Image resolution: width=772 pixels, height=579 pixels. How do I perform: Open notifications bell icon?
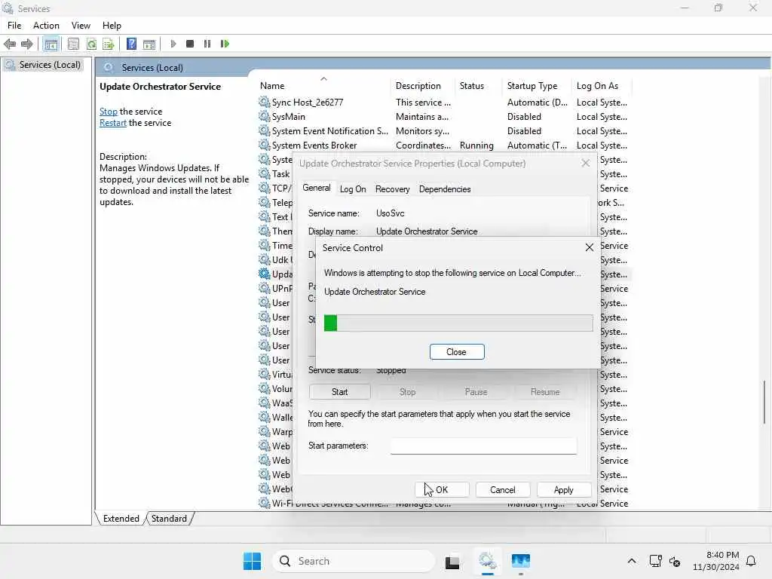click(x=751, y=561)
